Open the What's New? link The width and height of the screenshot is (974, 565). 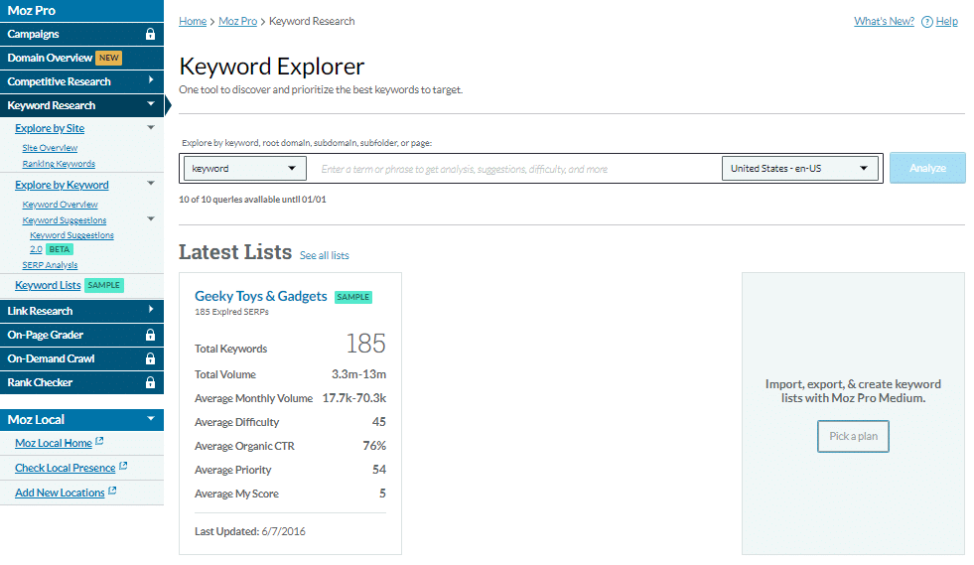tap(884, 21)
